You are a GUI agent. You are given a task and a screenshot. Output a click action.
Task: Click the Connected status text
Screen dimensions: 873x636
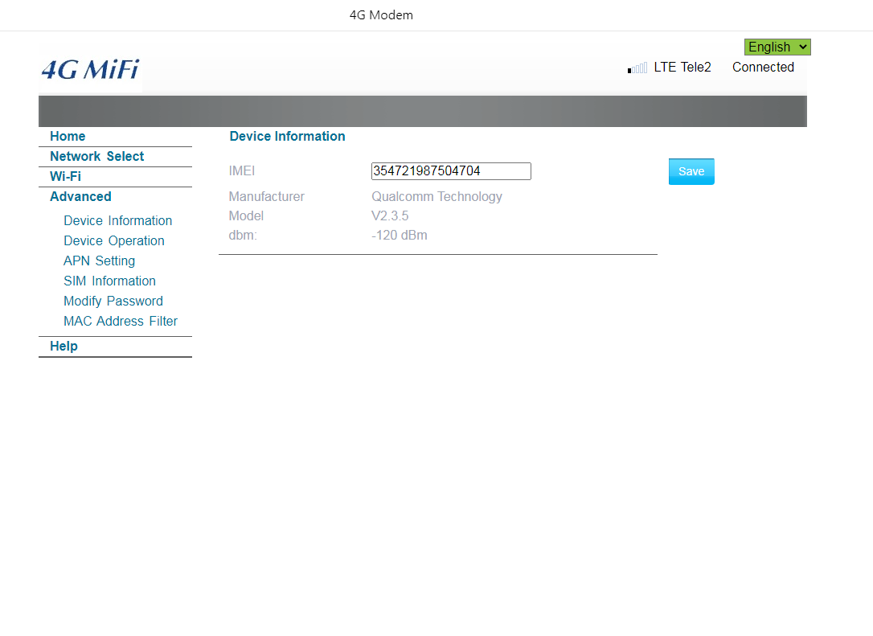coord(763,68)
